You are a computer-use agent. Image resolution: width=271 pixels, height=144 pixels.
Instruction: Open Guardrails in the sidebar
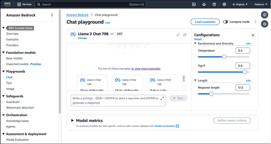[13, 102]
